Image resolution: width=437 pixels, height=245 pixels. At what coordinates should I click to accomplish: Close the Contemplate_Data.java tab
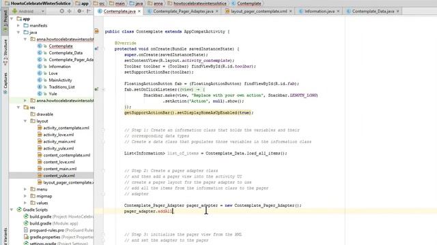pyautogui.click(x=397, y=12)
